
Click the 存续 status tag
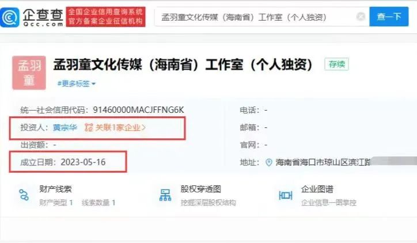336,64
